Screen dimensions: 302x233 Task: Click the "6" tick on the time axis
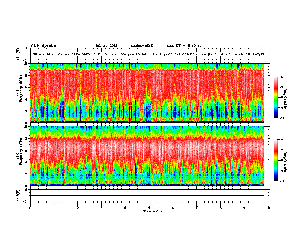[x=173, y=208]
